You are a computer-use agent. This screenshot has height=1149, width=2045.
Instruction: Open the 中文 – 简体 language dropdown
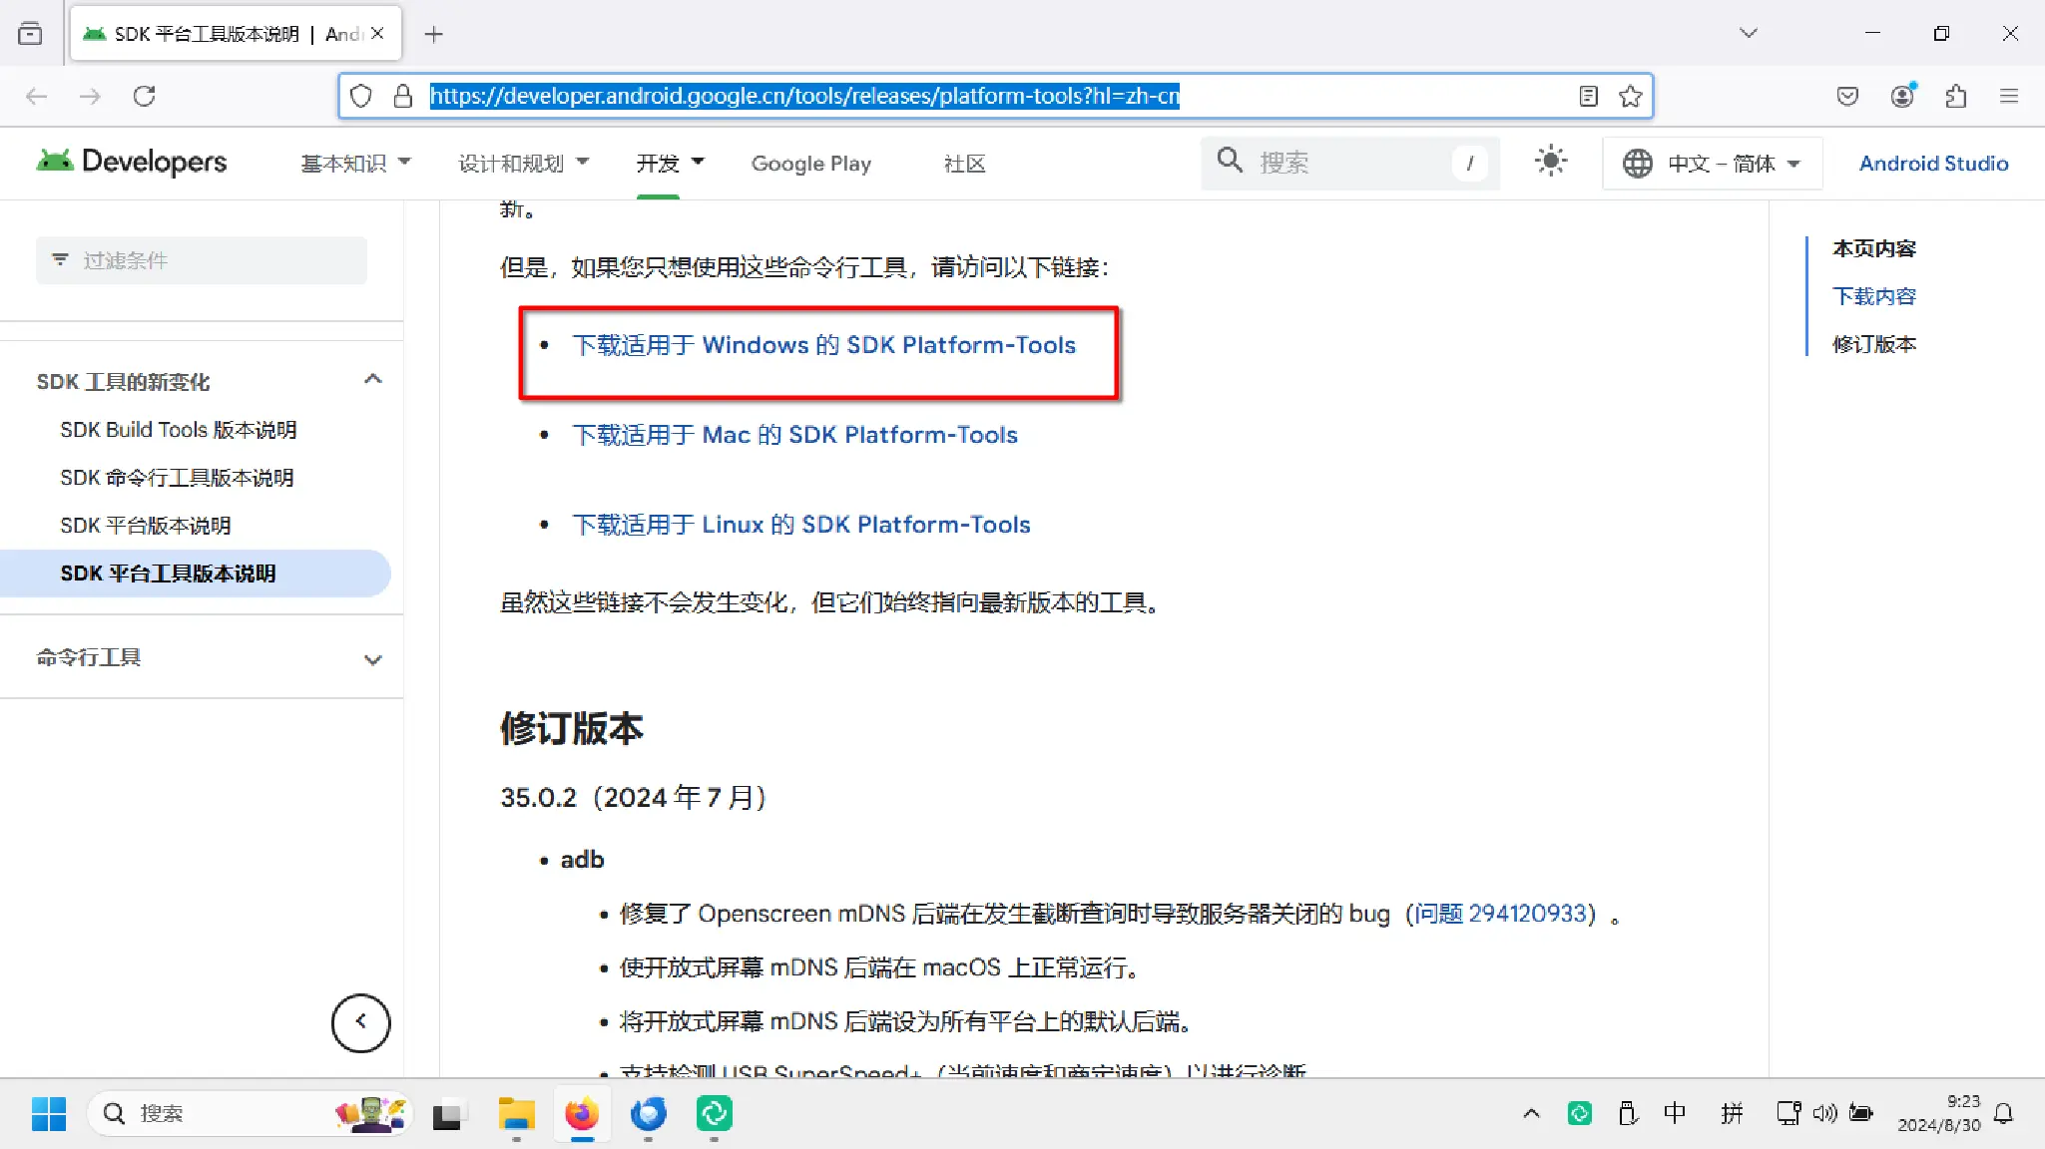coord(1713,163)
